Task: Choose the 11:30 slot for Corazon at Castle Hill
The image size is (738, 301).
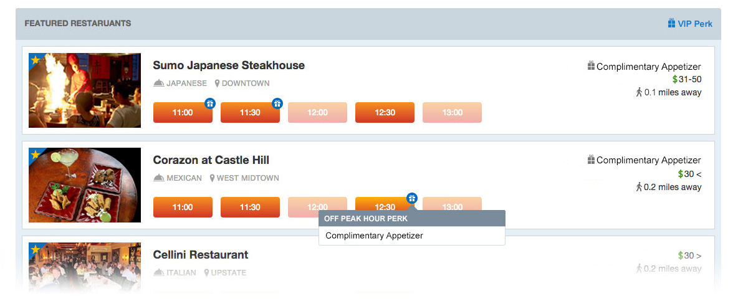Action: [x=250, y=207]
